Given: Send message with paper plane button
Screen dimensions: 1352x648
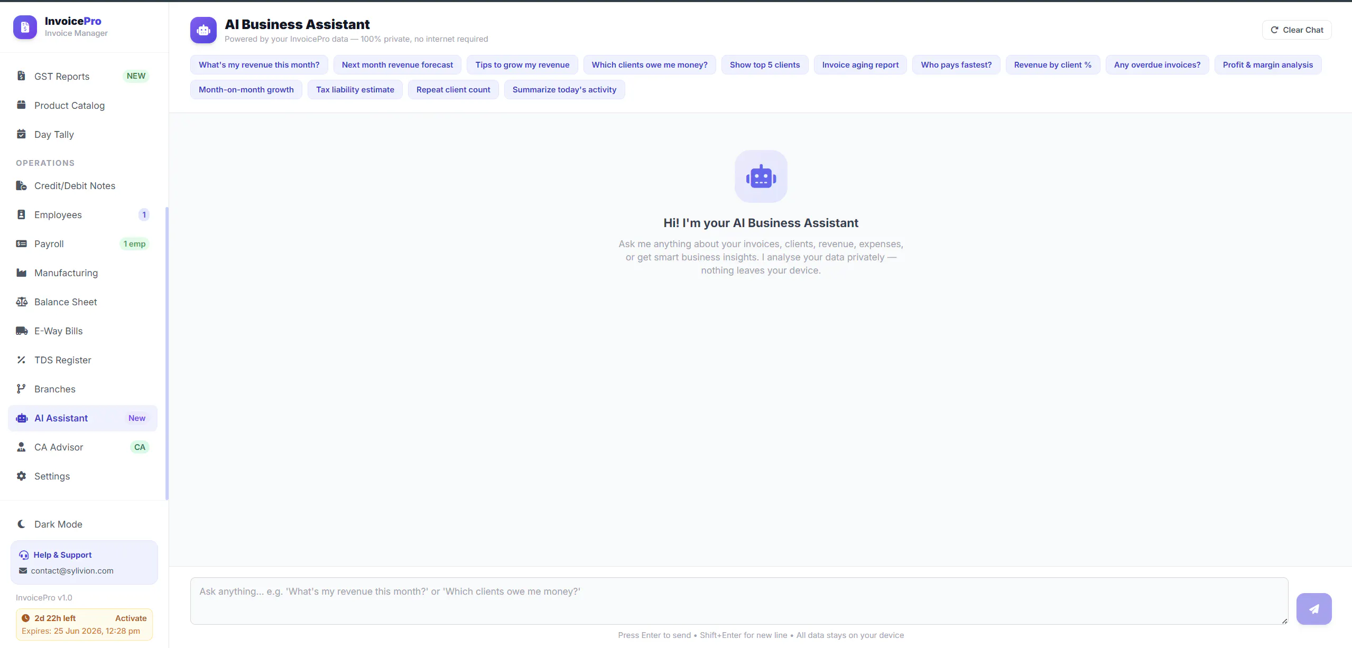Looking at the screenshot, I should tap(1314, 609).
